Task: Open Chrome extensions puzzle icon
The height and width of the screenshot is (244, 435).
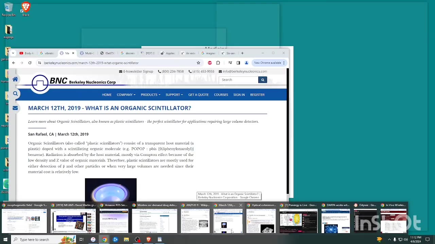Action: (218, 63)
